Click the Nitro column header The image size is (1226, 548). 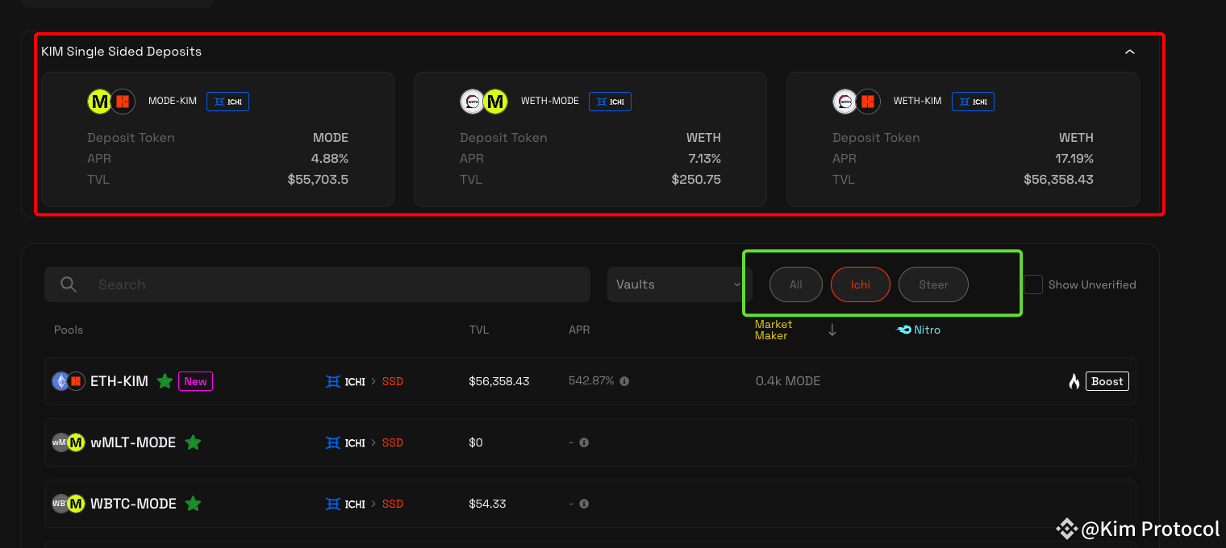click(x=919, y=330)
